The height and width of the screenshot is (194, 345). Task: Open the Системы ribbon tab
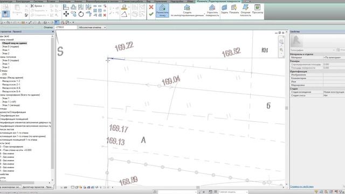point(38,1)
